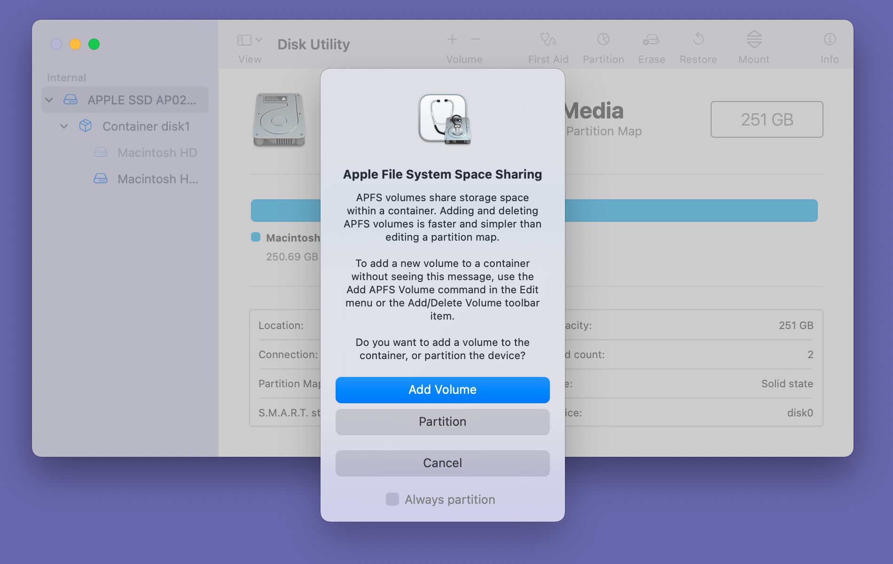Viewport: 893px width, 564px height.
Task: Click the Partition pie-chart toolbar icon
Action: point(603,39)
